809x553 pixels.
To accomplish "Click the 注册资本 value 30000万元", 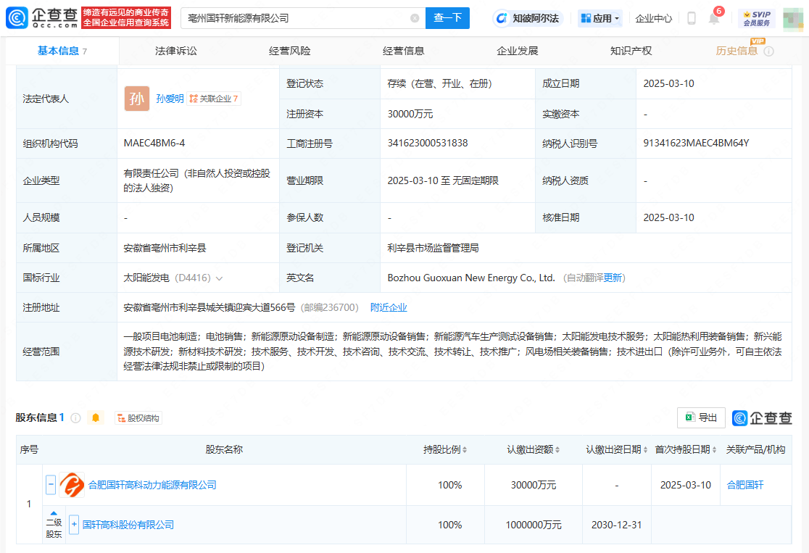I will [410, 114].
